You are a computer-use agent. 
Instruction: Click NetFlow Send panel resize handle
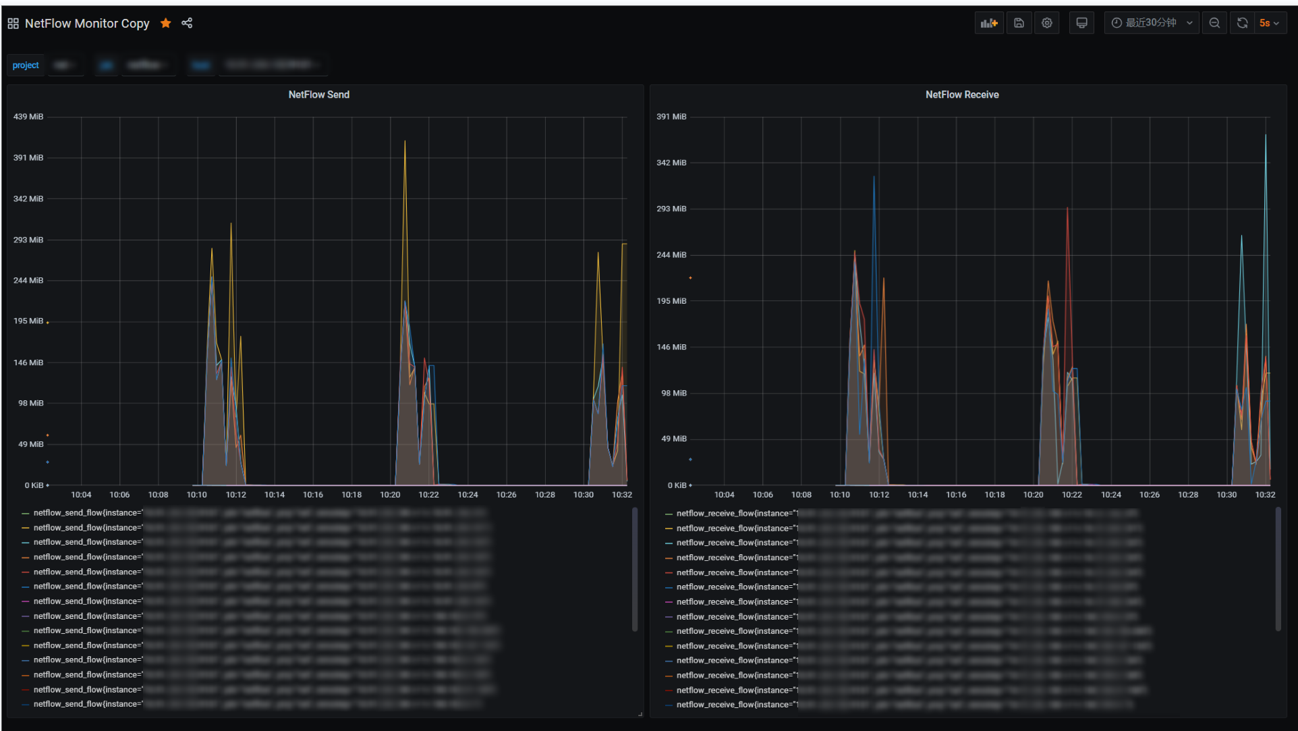[x=640, y=713]
